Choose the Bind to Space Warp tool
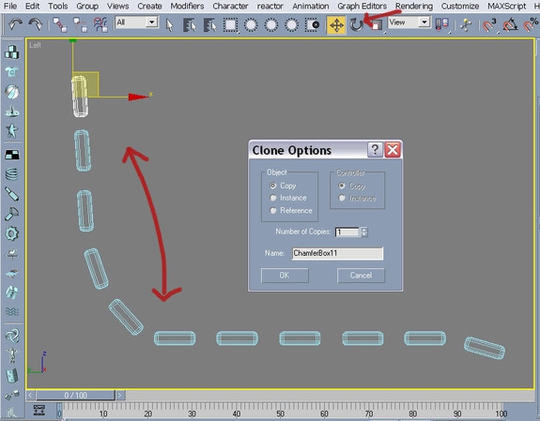The height and width of the screenshot is (421, 540). tap(100, 24)
